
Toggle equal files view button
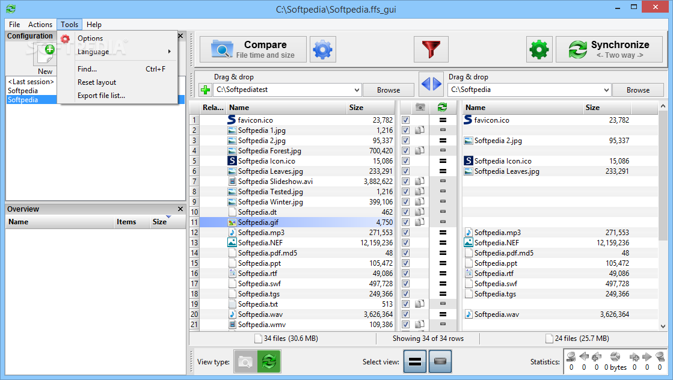coord(414,361)
